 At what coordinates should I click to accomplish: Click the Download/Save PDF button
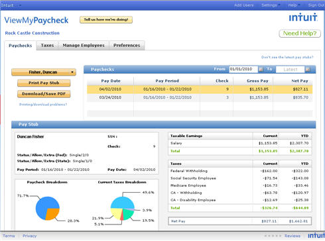pos(44,94)
